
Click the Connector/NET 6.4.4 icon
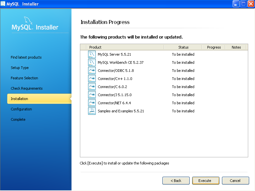pyautogui.click(x=92, y=103)
